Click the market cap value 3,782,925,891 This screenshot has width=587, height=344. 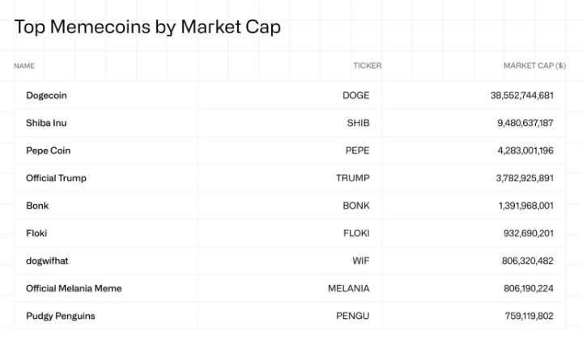524,178
